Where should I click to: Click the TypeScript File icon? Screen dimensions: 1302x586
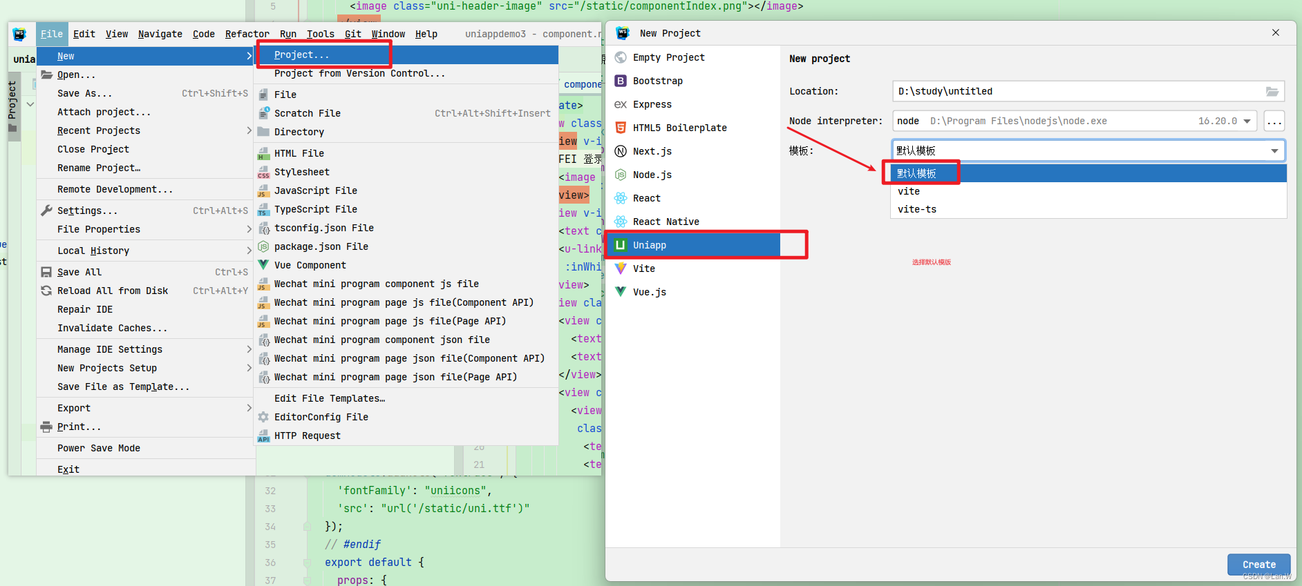tap(263, 209)
